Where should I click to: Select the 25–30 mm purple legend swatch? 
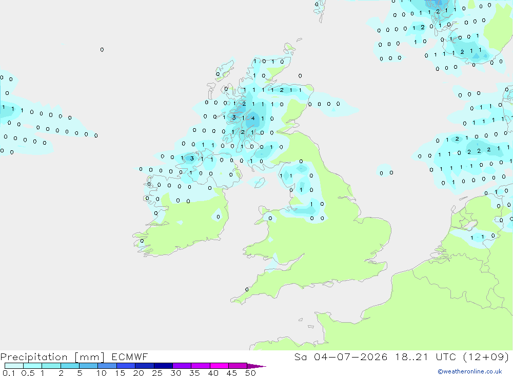[163, 366]
